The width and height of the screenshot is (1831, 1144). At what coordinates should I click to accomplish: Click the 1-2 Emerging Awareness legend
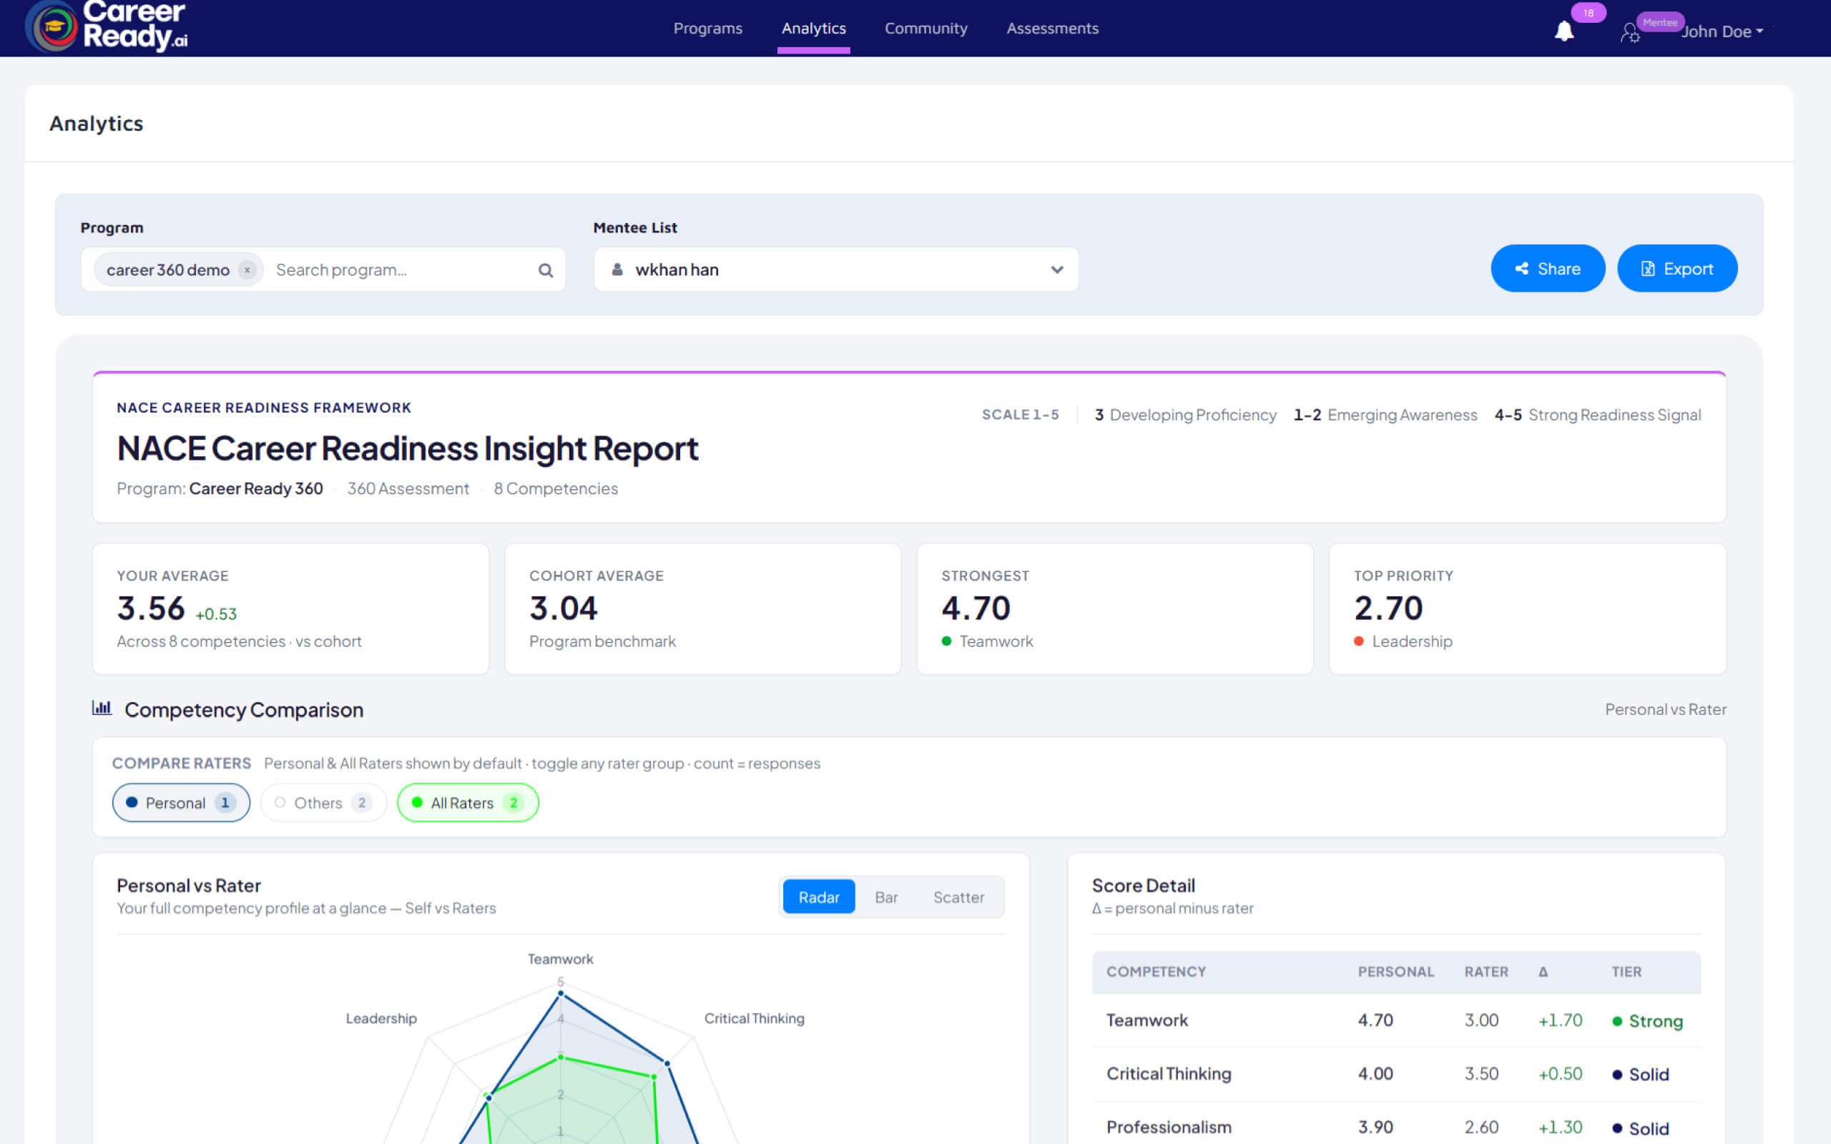pyautogui.click(x=1385, y=415)
